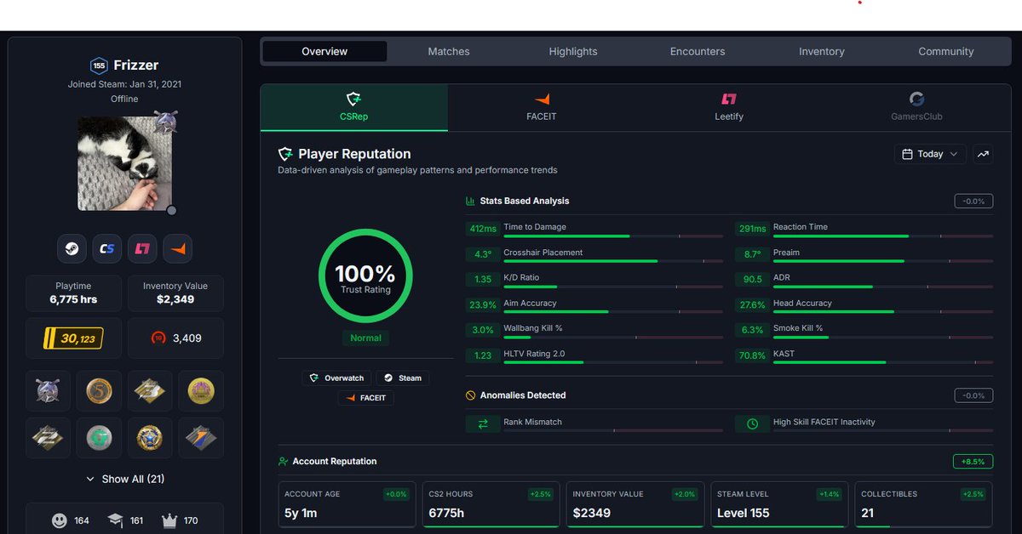Go to the Encounters tab

tap(698, 52)
